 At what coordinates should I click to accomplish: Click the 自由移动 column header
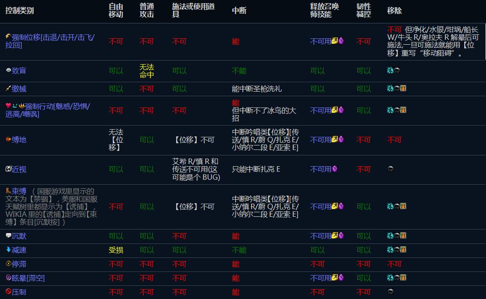coord(116,10)
